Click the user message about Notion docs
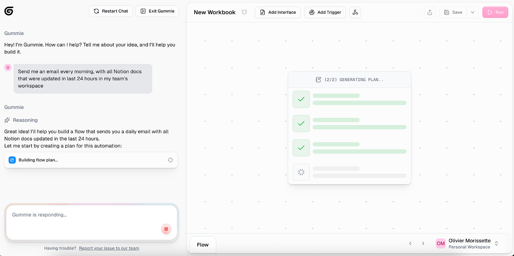514x256 pixels. pyautogui.click(x=83, y=79)
